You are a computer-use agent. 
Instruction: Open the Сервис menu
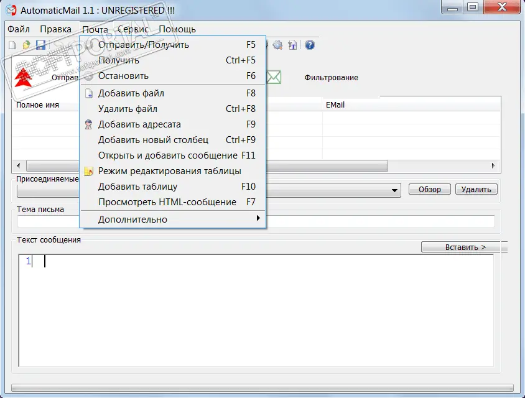(x=132, y=29)
